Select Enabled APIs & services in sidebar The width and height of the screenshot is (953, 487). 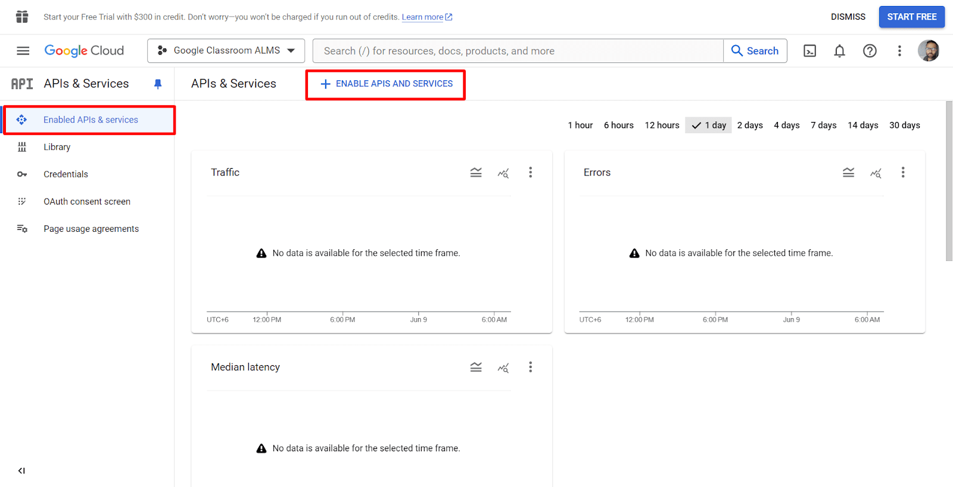coord(89,120)
